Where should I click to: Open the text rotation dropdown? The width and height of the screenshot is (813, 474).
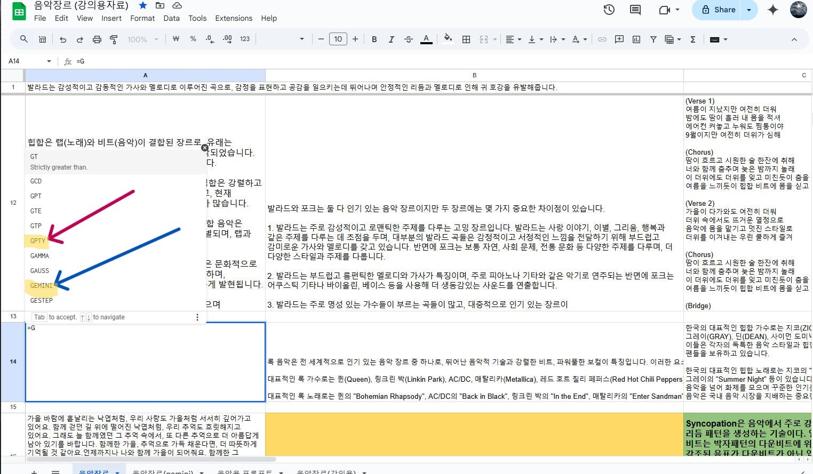point(579,39)
